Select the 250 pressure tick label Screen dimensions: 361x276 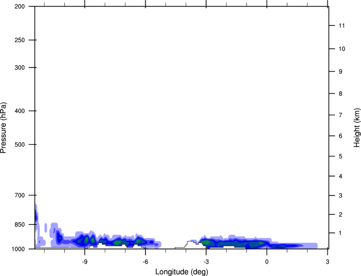click(x=20, y=40)
